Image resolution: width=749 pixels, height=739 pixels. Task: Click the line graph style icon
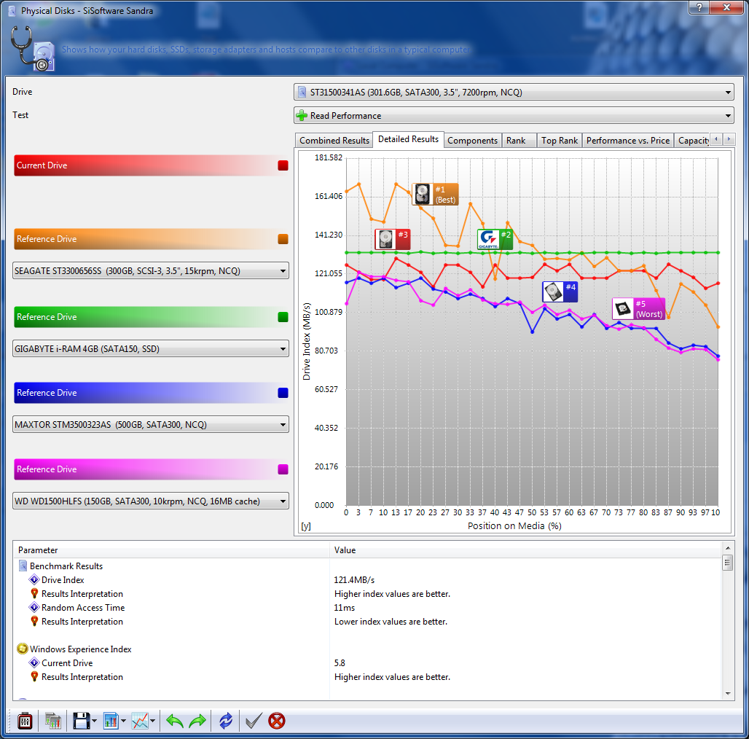[x=140, y=721]
